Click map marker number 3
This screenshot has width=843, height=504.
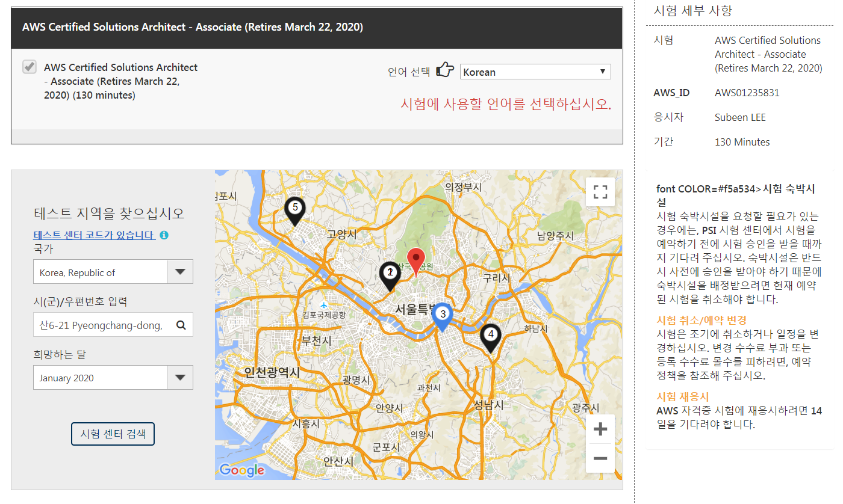point(443,316)
